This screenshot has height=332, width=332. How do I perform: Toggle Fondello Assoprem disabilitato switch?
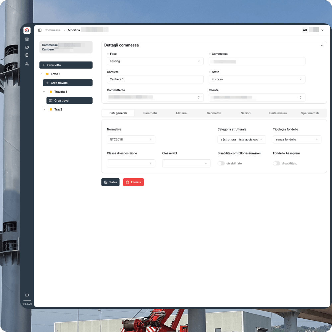[277, 163]
